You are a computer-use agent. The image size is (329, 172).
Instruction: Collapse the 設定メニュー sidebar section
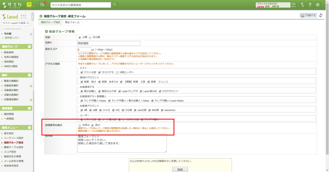coord(30,127)
